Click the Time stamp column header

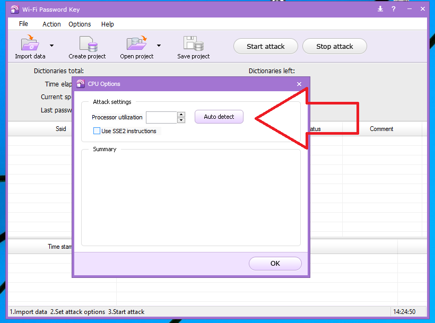pyautogui.click(x=59, y=247)
